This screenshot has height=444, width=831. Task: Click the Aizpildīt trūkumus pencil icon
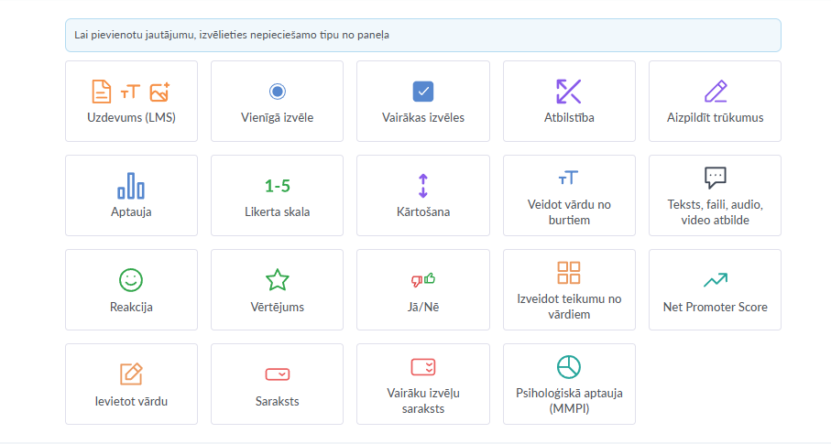tap(715, 92)
